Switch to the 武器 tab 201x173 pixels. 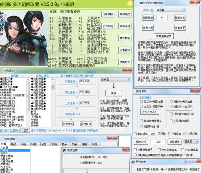point(44,144)
